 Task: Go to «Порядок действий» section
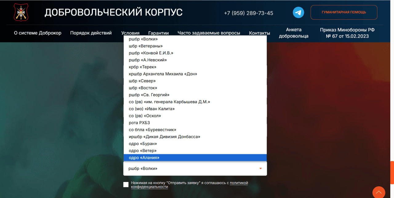tap(91, 33)
